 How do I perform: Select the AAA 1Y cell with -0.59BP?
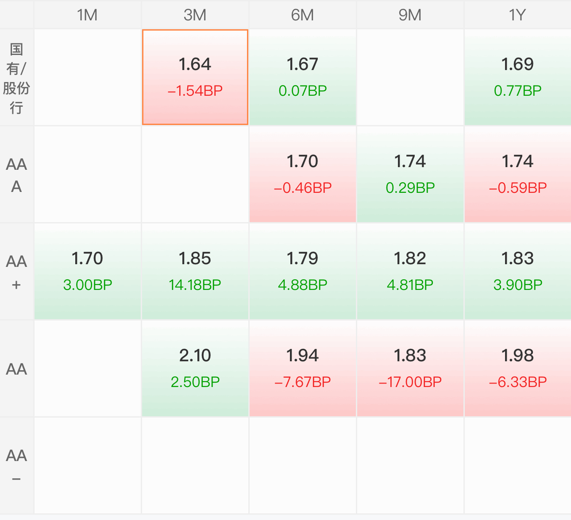pos(517,174)
